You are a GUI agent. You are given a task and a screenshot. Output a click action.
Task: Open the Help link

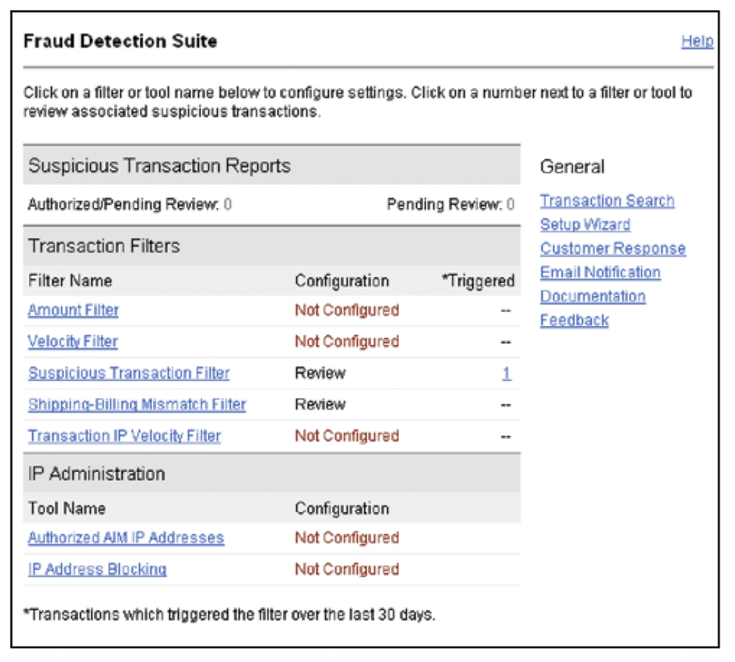[x=697, y=41]
